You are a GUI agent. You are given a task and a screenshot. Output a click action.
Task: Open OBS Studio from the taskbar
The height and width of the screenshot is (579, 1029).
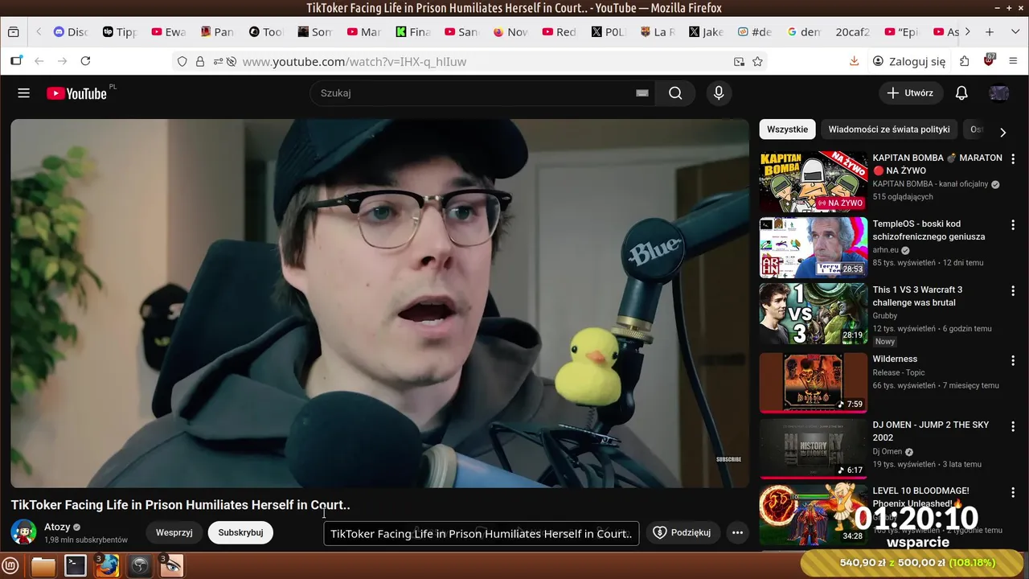(140, 566)
